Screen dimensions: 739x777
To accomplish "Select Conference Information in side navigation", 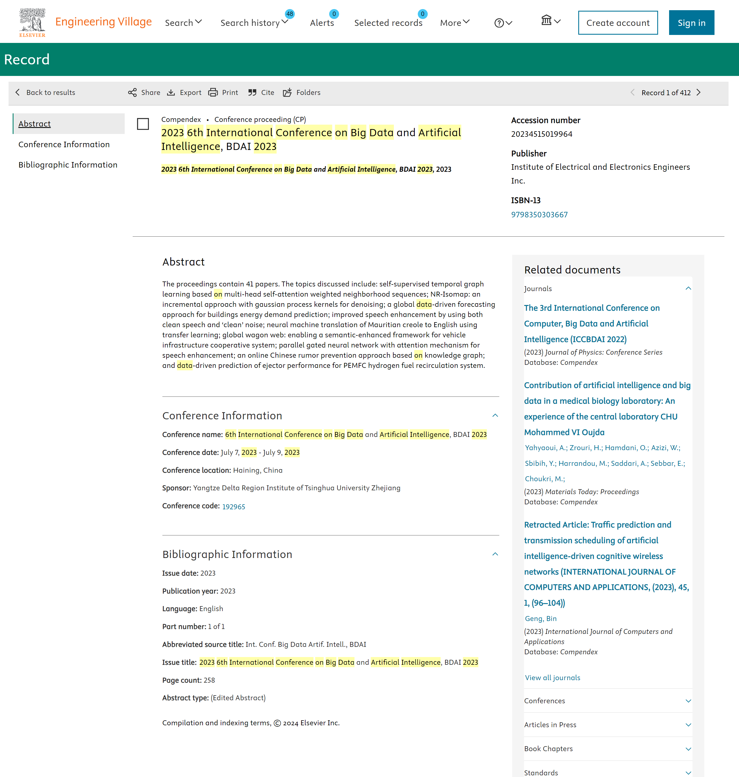I will (64, 144).
